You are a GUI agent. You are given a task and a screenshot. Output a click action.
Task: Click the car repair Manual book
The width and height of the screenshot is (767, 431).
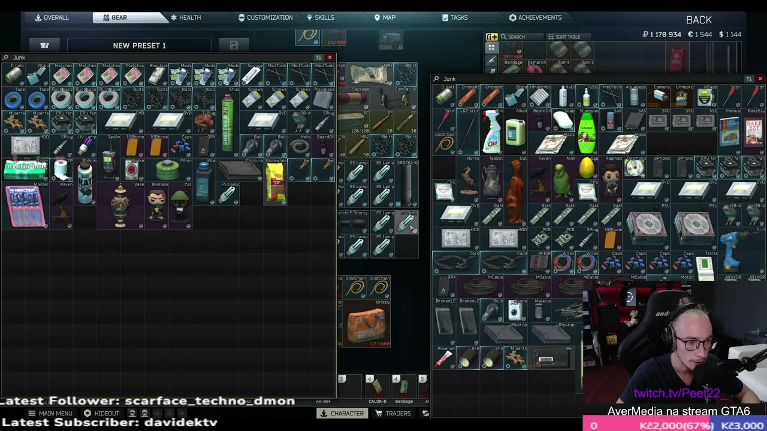tap(730, 132)
